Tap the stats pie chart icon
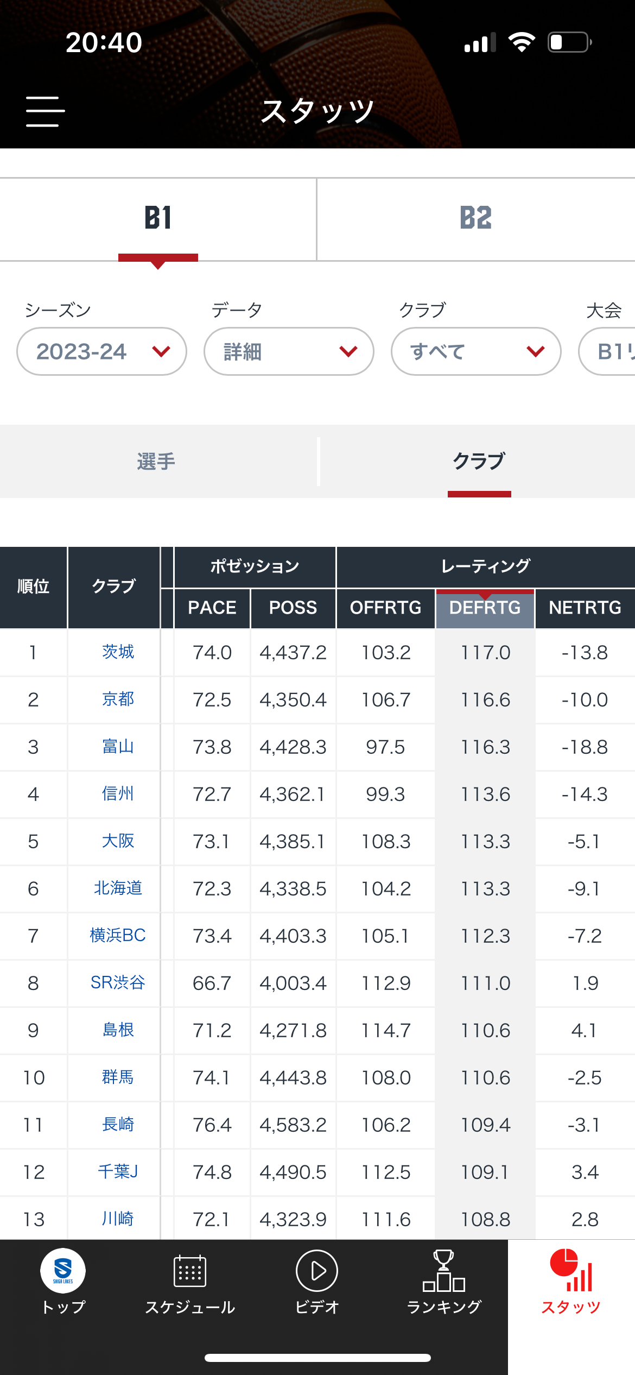 click(x=571, y=1270)
